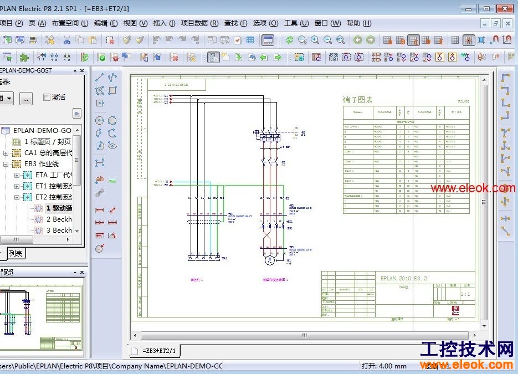Viewport: 518px width, 374px height.
Task: Click the horizontal scrollbar of drawing area
Action: coord(304,335)
